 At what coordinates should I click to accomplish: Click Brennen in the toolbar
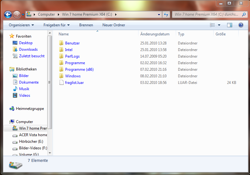tap(86, 25)
